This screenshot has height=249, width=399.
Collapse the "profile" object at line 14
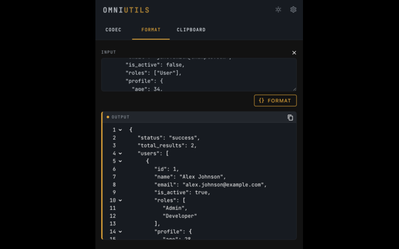[120, 232]
